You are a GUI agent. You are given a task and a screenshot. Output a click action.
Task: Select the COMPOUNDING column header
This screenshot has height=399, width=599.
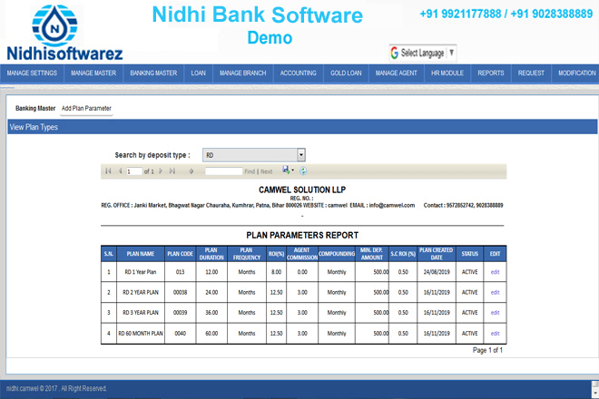pos(337,254)
